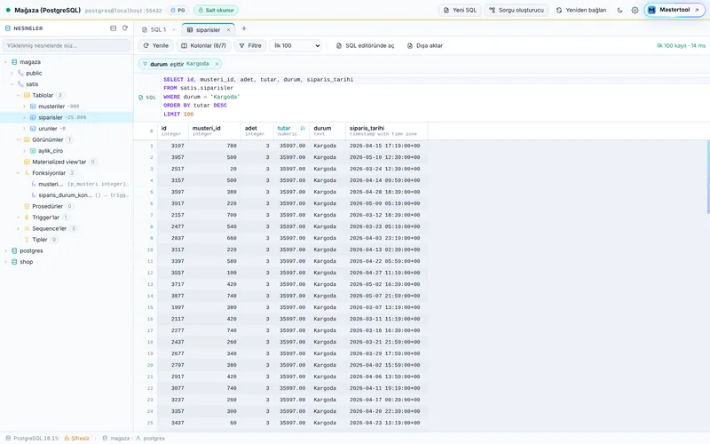
Task: Open Sorgu oluşturucu query builder
Action: (517, 10)
